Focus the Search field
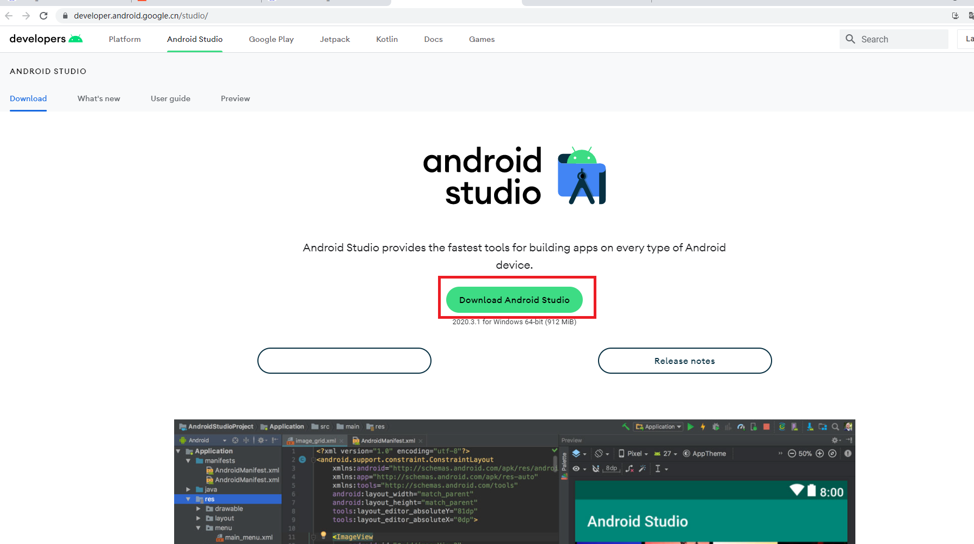This screenshot has height=544, width=974. coord(894,39)
